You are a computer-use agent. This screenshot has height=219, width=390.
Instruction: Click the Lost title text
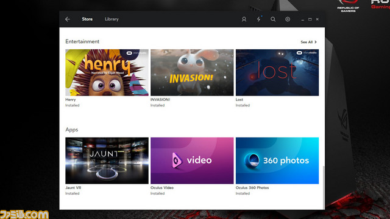pos(239,100)
